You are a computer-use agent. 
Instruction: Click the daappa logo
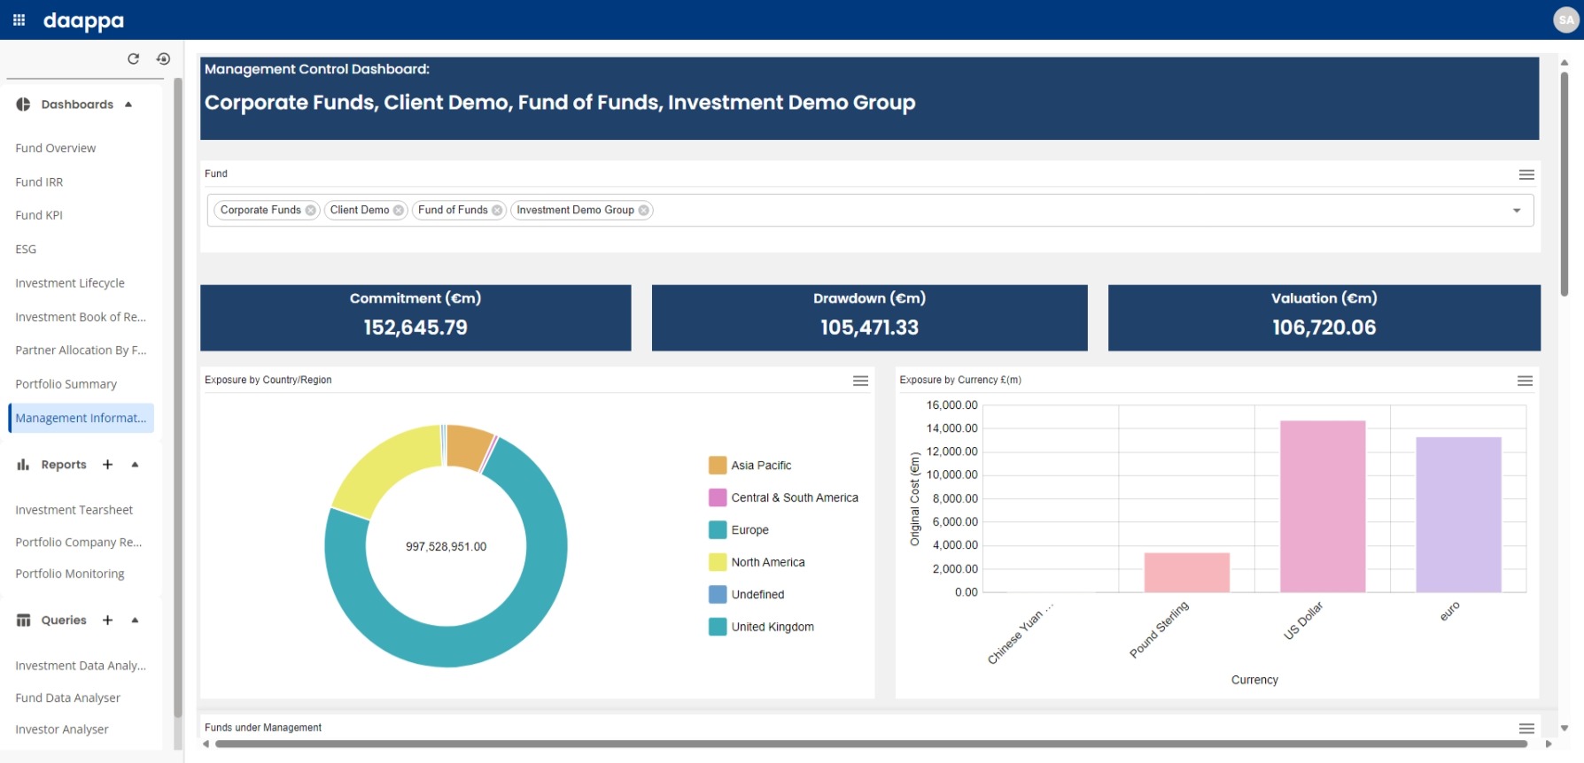pyautogui.click(x=83, y=20)
